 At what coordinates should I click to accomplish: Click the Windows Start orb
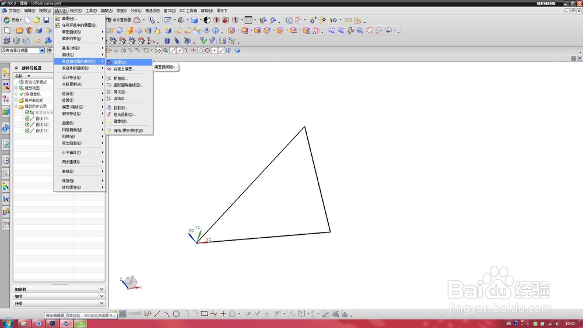[8, 323]
